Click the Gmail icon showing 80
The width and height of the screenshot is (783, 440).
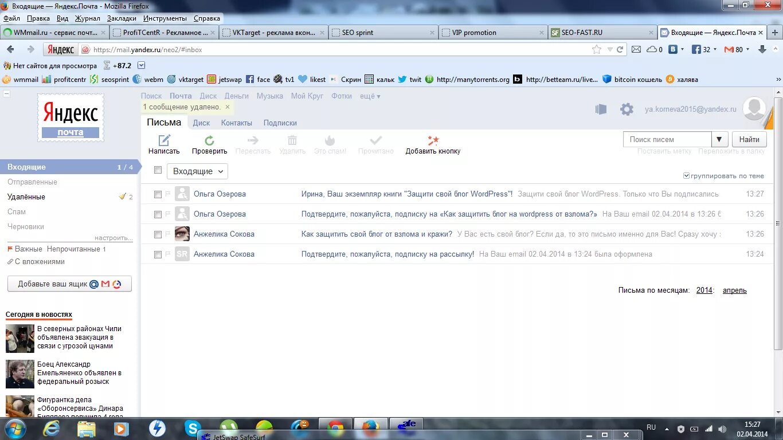729,50
